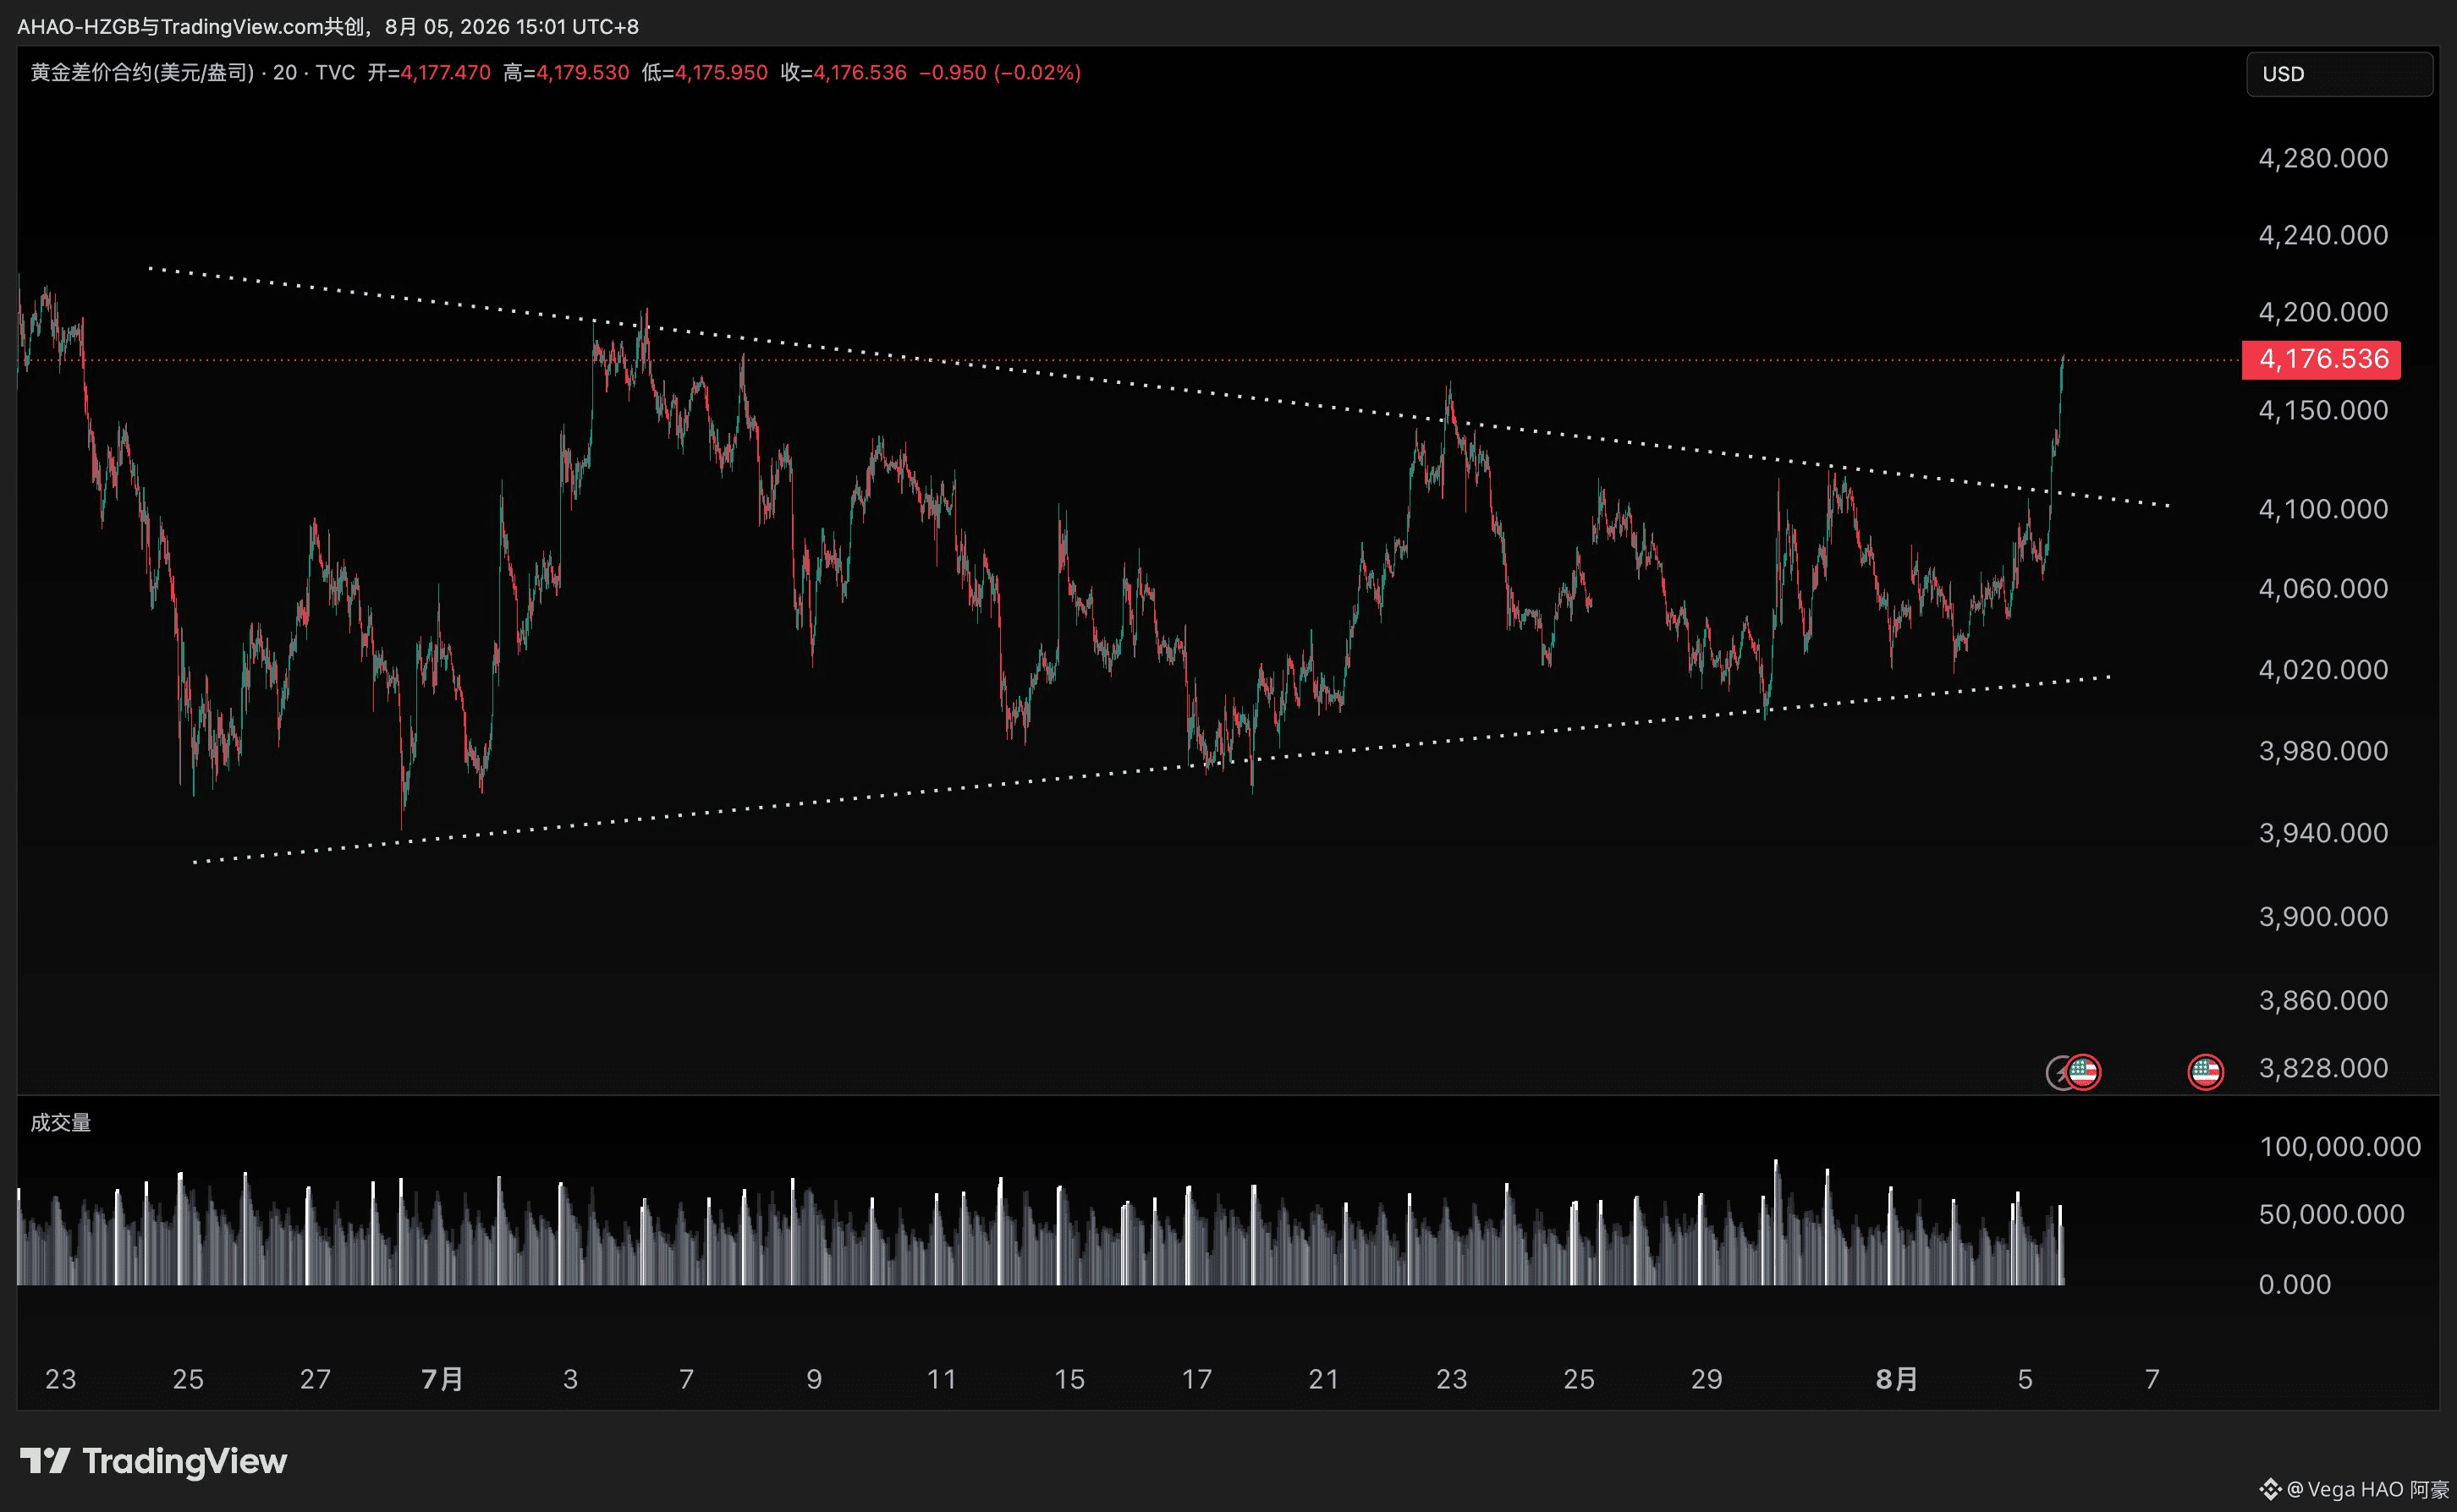Click the 4,240.000 price axis label
The height and width of the screenshot is (1512, 2457).
[2323, 235]
